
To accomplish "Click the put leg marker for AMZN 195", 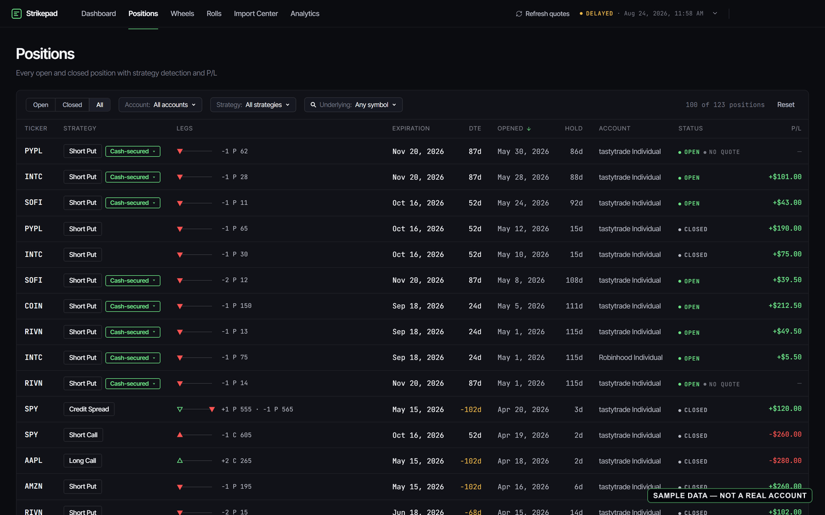I will pos(180,487).
